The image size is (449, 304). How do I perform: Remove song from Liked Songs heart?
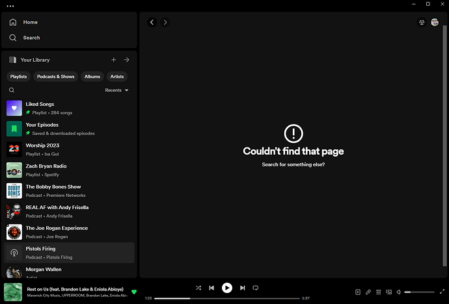134,292
